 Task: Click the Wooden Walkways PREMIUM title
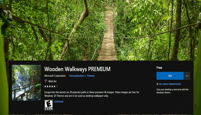pyautogui.click(x=77, y=69)
